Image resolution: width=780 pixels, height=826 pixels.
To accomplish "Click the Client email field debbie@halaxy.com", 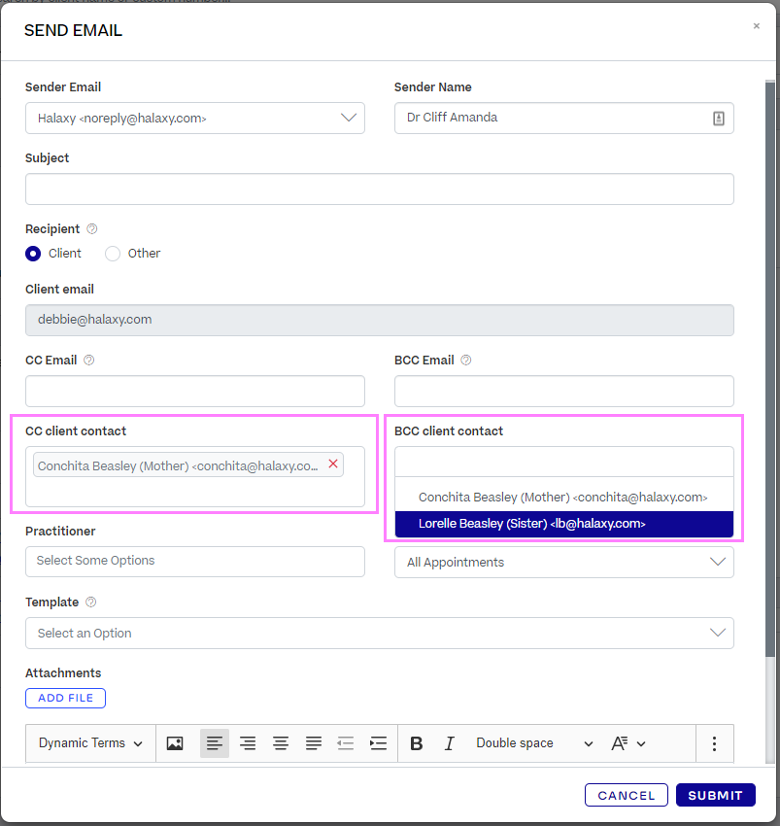I will point(379,320).
